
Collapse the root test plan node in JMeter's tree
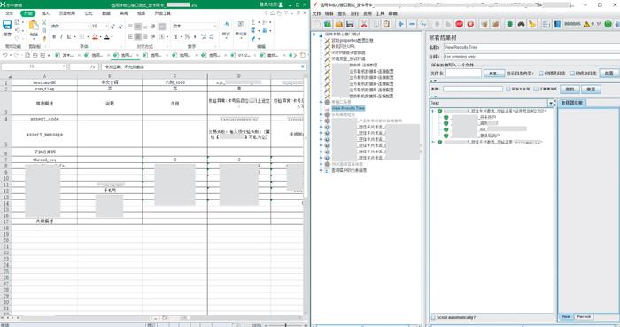coord(314,35)
